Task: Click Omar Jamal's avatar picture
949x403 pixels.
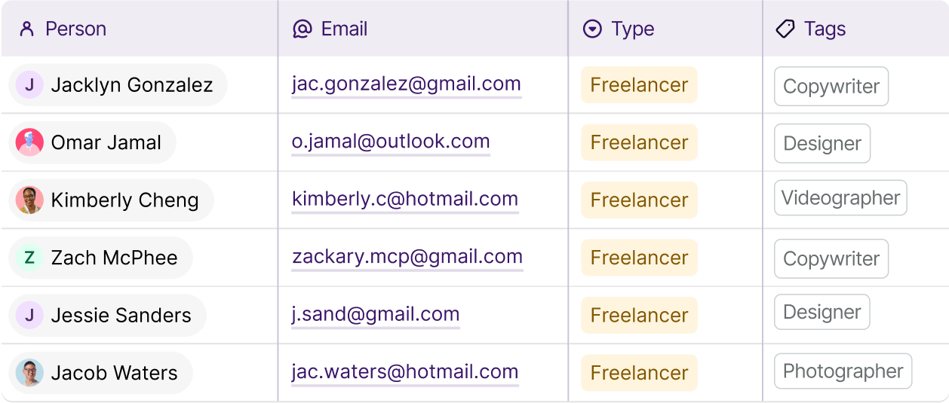Action: click(29, 142)
